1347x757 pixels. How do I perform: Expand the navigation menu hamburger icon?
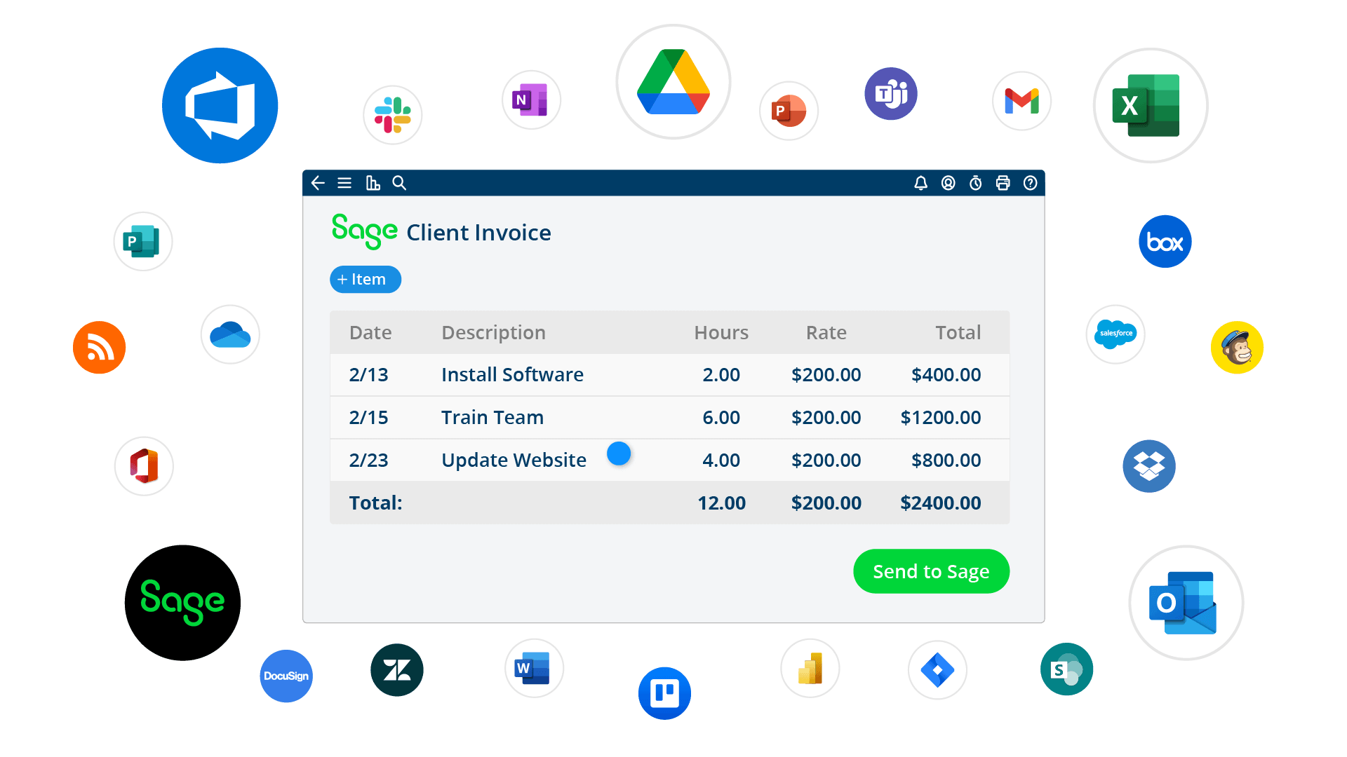click(345, 183)
